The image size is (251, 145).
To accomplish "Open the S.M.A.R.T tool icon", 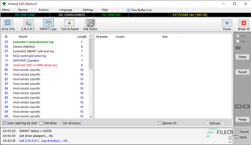I will (28, 23).
